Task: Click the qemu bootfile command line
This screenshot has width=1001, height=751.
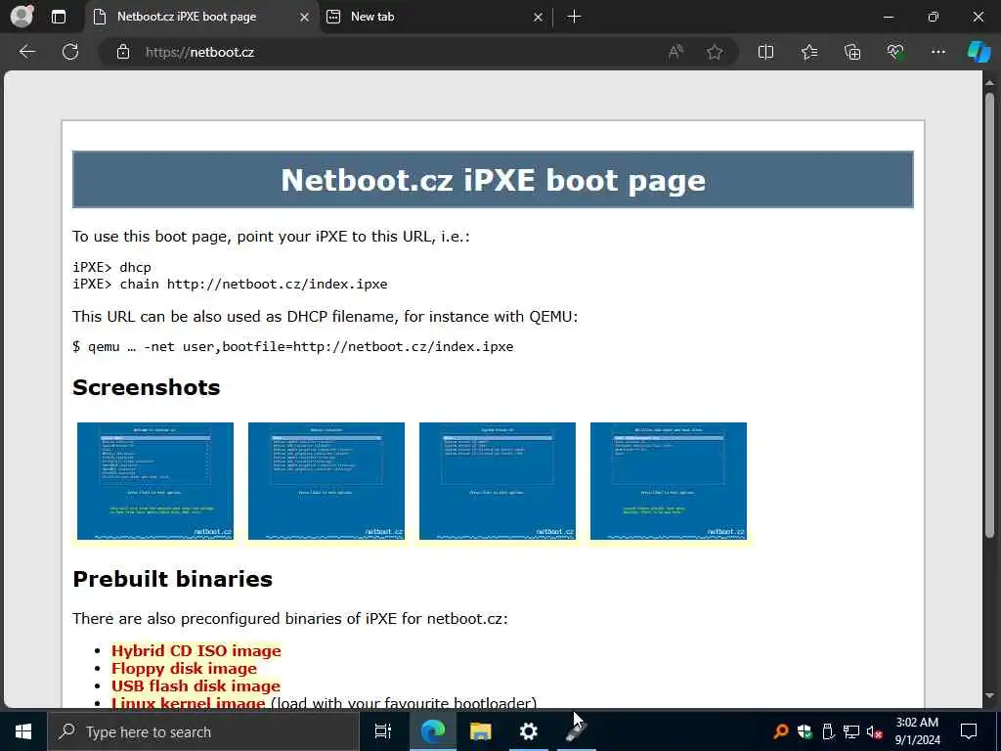Action: point(293,347)
